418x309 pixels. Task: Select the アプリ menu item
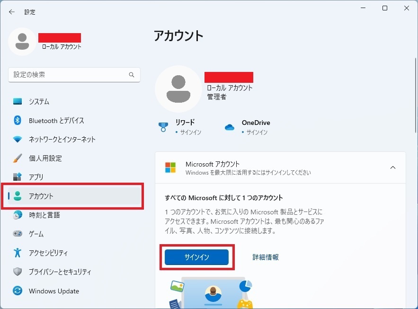tap(74, 177)
